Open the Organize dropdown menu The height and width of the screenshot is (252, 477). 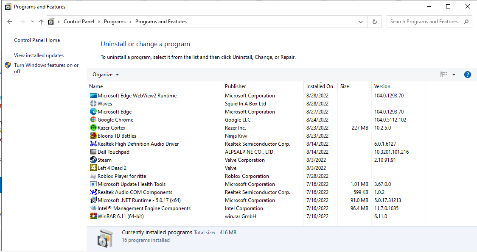coord(106,75)
